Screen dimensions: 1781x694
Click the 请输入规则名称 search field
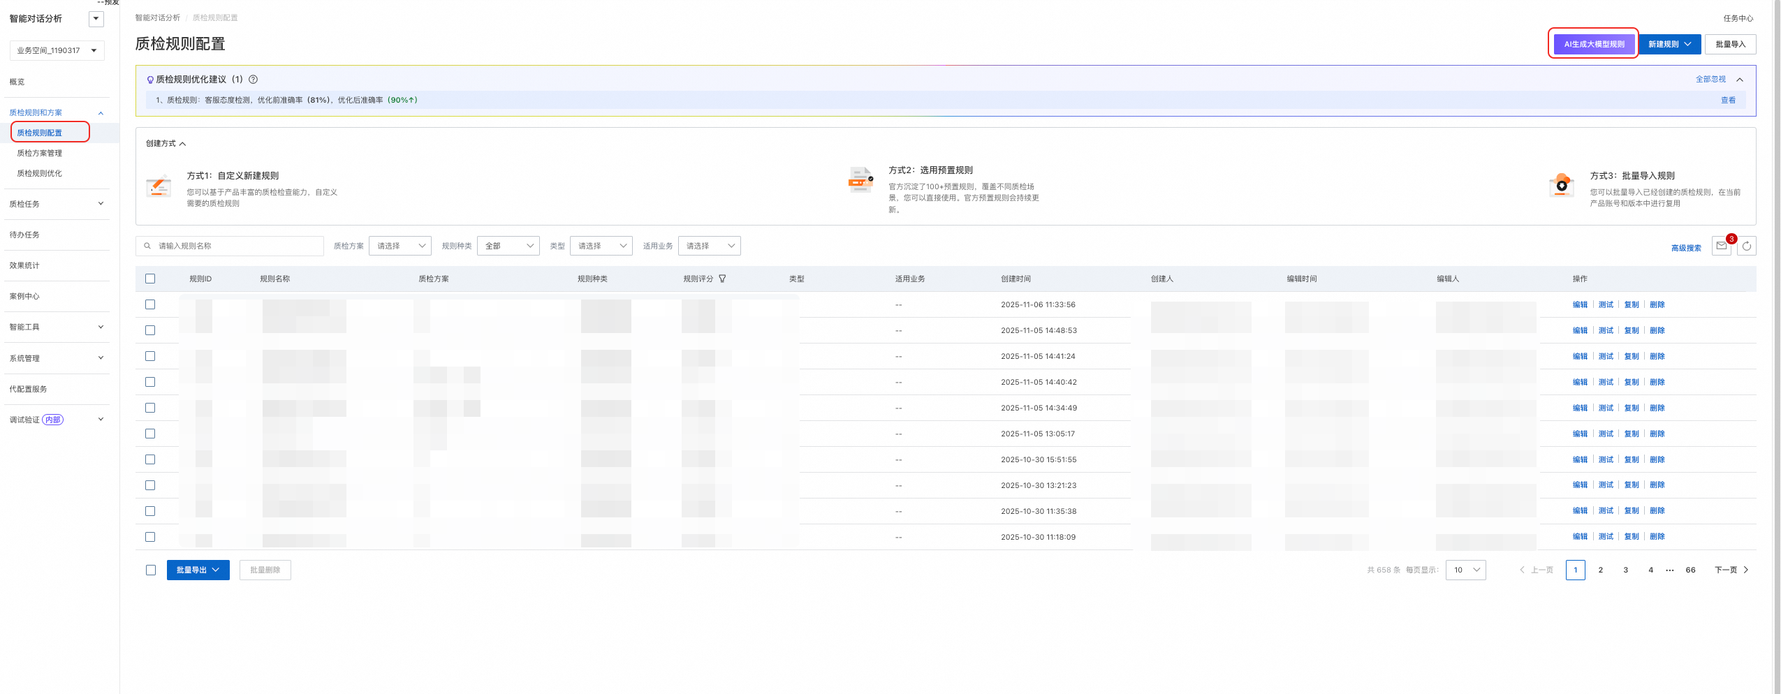tap(230, 246)
